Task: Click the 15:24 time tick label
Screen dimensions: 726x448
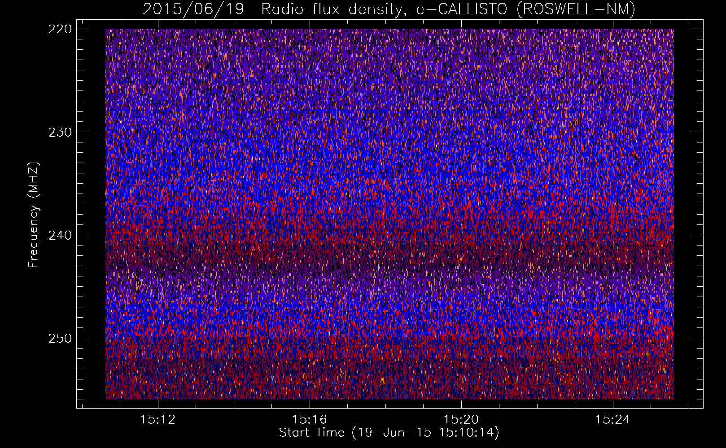Action: (612, 420)
